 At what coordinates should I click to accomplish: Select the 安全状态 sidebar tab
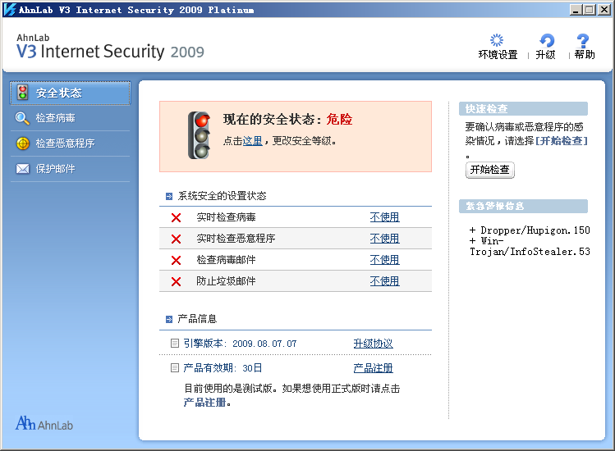coord(71,93)
